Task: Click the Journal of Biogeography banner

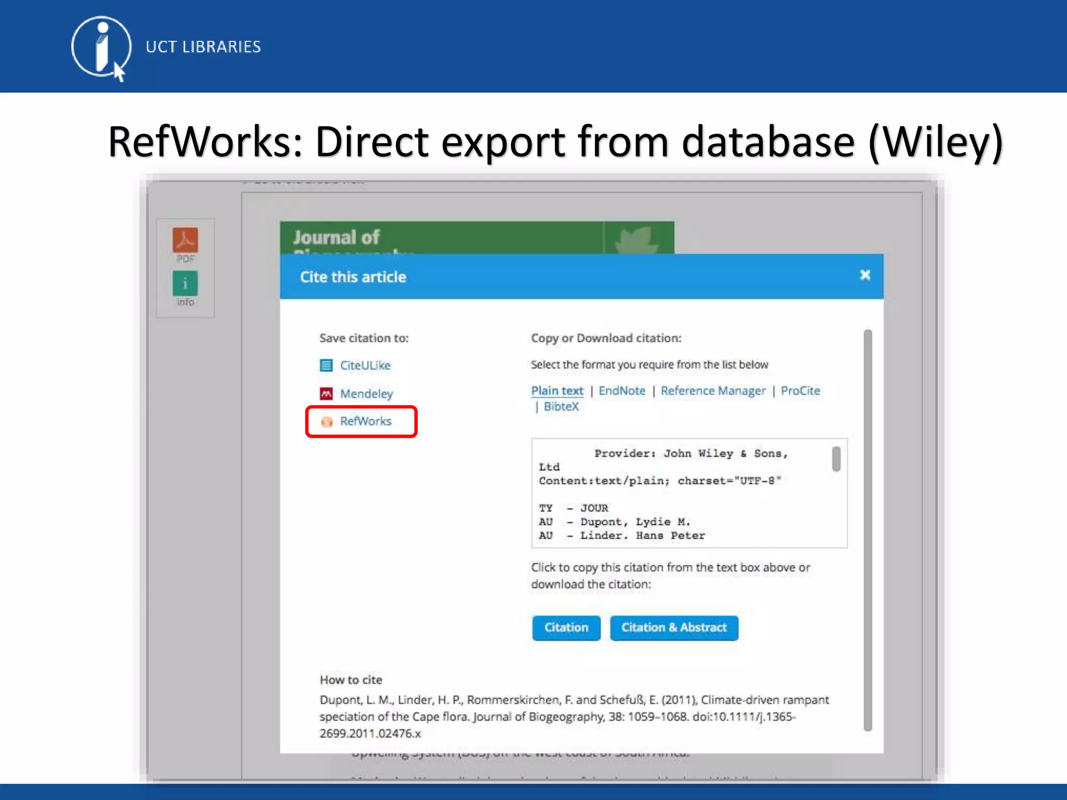Action: (x=477, y=238)
